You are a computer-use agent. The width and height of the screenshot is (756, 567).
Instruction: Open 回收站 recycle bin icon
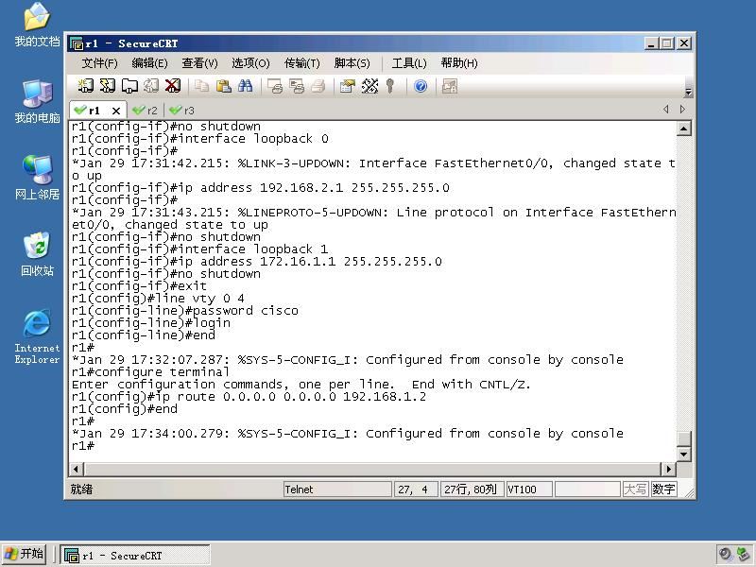coord(37,253)
